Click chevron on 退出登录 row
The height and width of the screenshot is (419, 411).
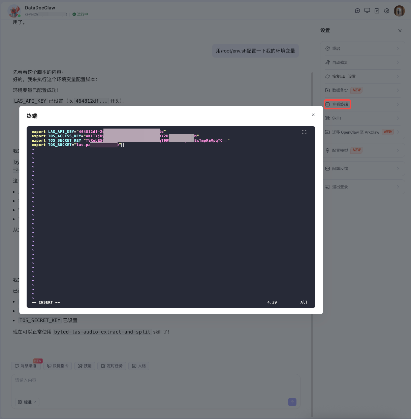coord(398,187)
